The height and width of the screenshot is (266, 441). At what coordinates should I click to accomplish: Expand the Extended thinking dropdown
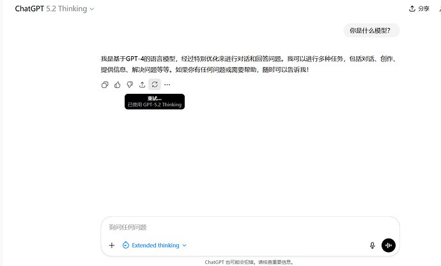point(155,245)
